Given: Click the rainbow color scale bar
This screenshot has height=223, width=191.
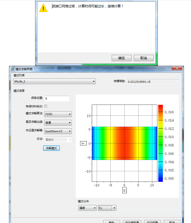Looking at the screenshot, I should point(160,143).
